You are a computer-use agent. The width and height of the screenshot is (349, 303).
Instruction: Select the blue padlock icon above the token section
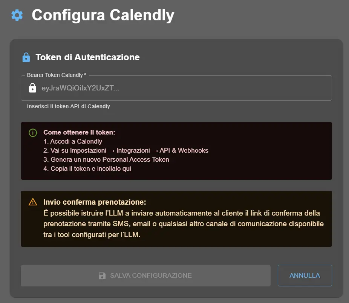click(x=26, y=57)
